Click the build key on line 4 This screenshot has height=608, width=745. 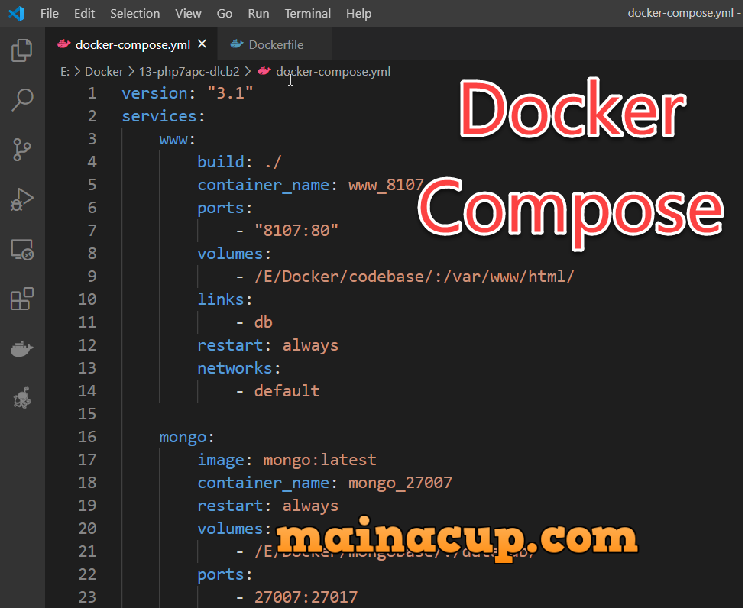point(221,162)
